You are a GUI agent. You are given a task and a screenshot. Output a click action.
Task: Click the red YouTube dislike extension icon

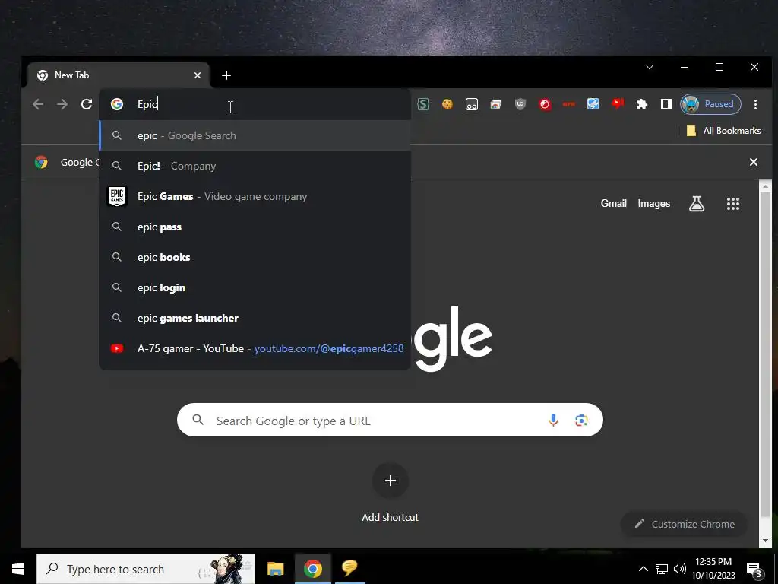pos(618,103)
